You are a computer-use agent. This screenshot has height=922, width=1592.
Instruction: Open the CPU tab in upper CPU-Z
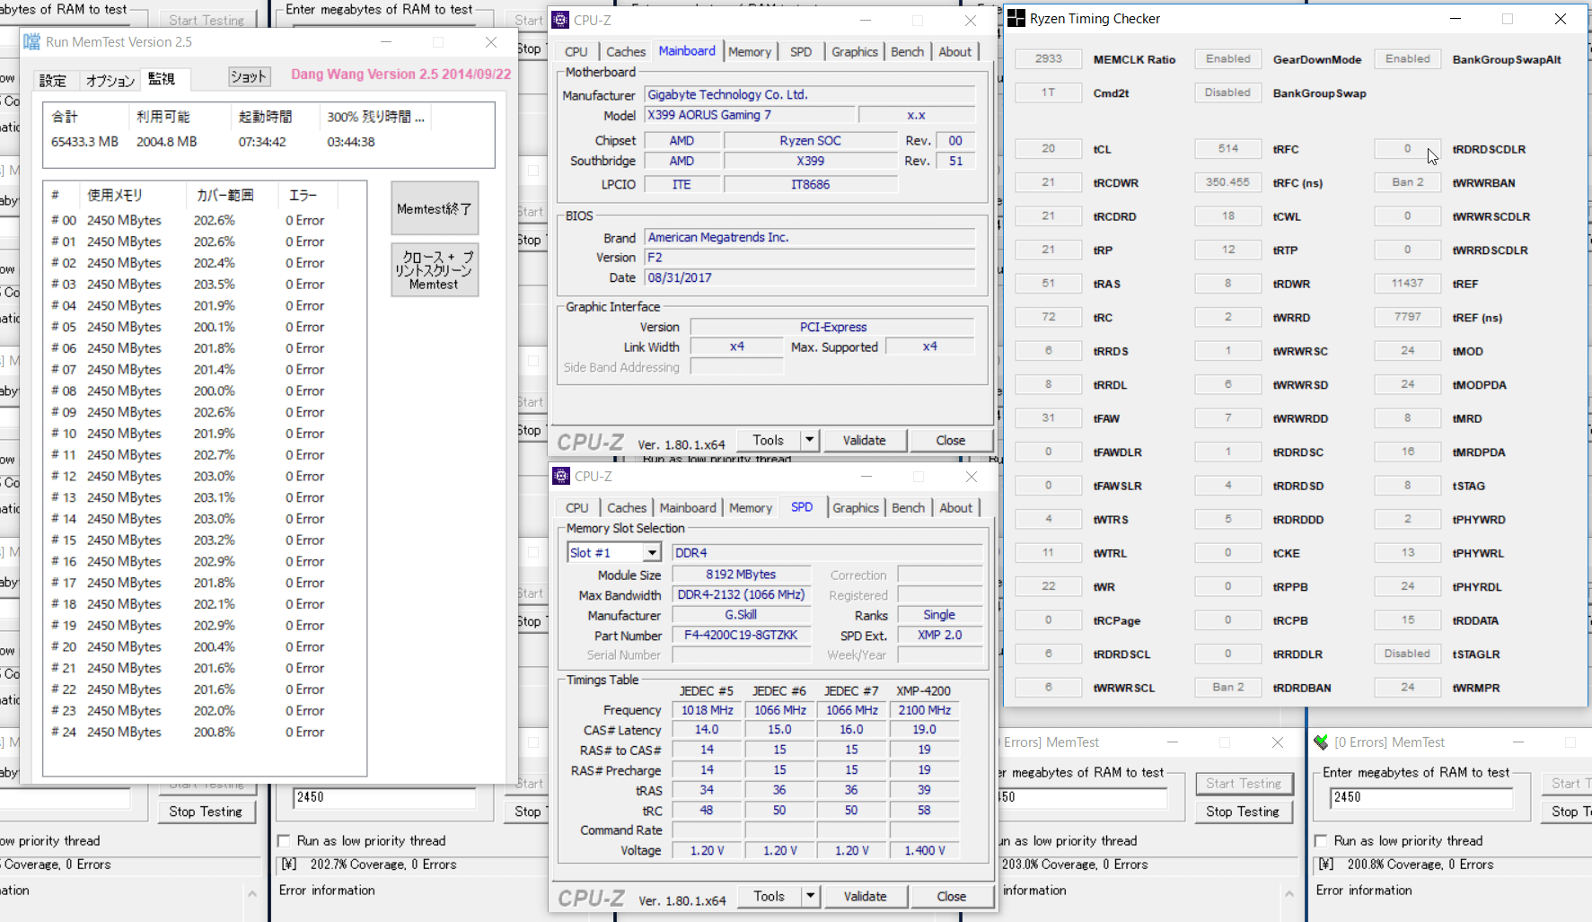click(576, 52)
